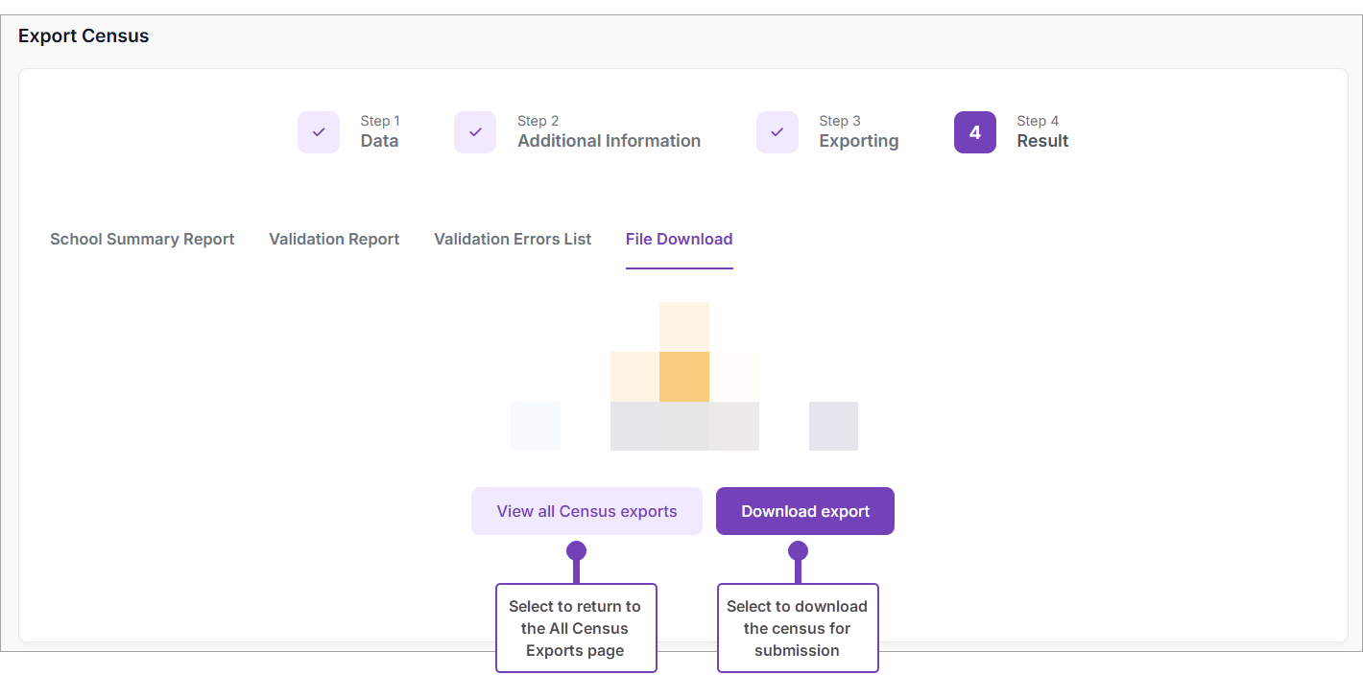Click the Download export button

coord(804,511)
